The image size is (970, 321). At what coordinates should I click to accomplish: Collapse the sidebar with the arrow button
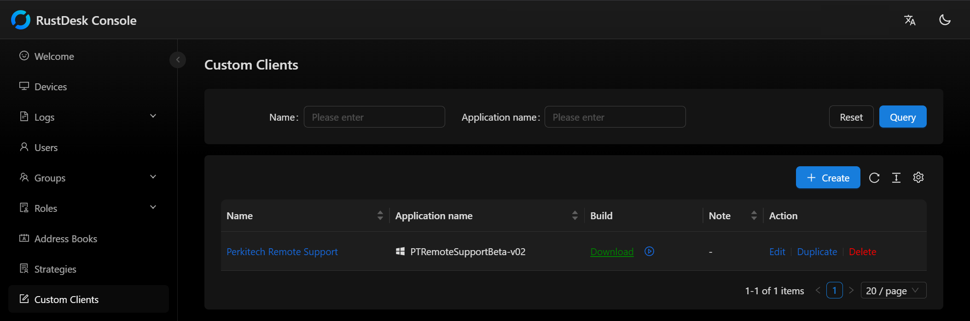click(178, 59)
